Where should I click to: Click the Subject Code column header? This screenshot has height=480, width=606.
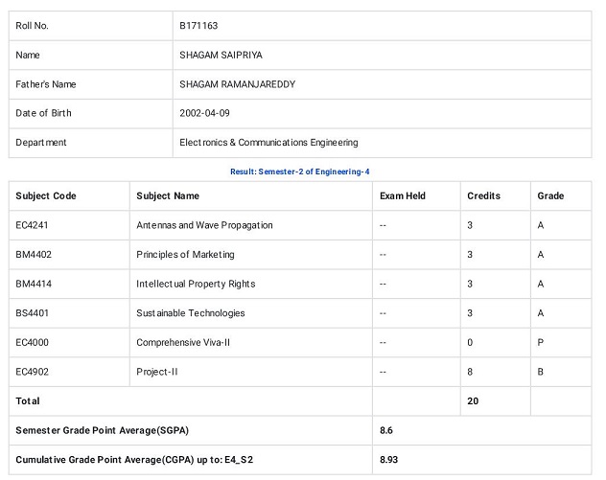(46, 195)
